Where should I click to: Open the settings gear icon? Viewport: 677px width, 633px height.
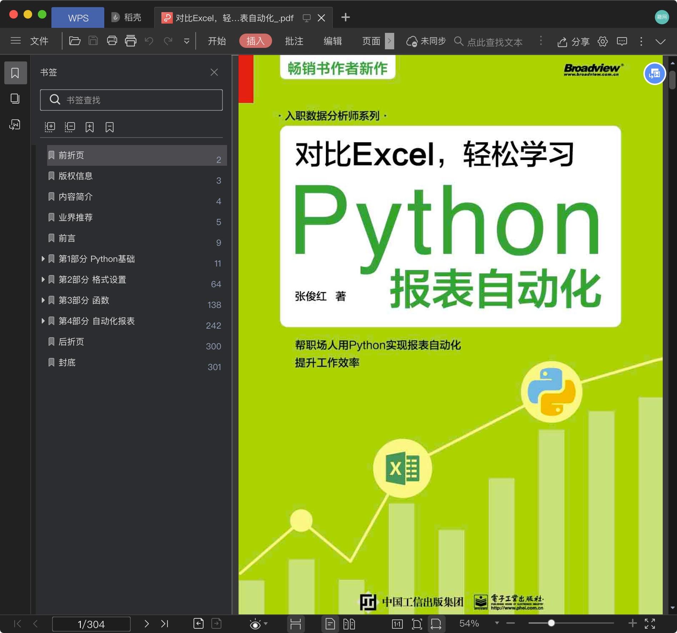point(603,41)
